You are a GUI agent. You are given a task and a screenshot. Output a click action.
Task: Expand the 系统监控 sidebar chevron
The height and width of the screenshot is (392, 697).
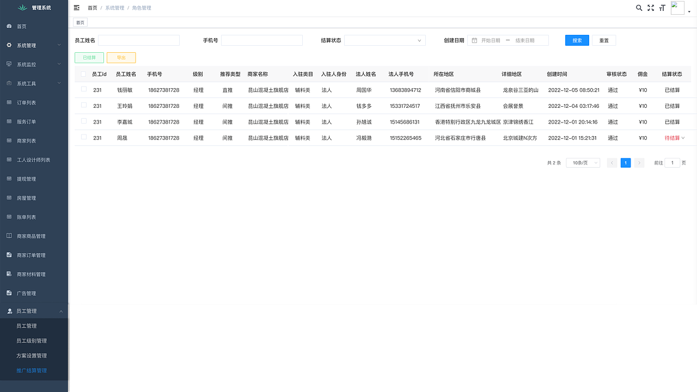tap(59, 64)
